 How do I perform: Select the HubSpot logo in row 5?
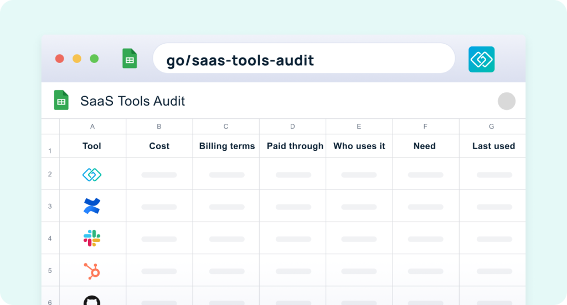[x=92, y=271]
